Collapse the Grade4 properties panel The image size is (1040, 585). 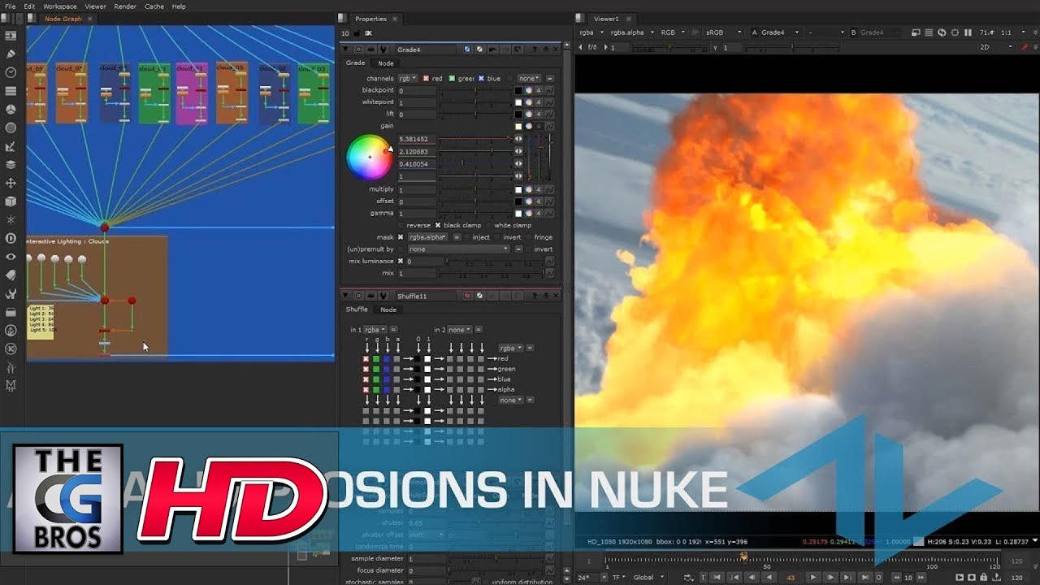(x=345, y=50)
